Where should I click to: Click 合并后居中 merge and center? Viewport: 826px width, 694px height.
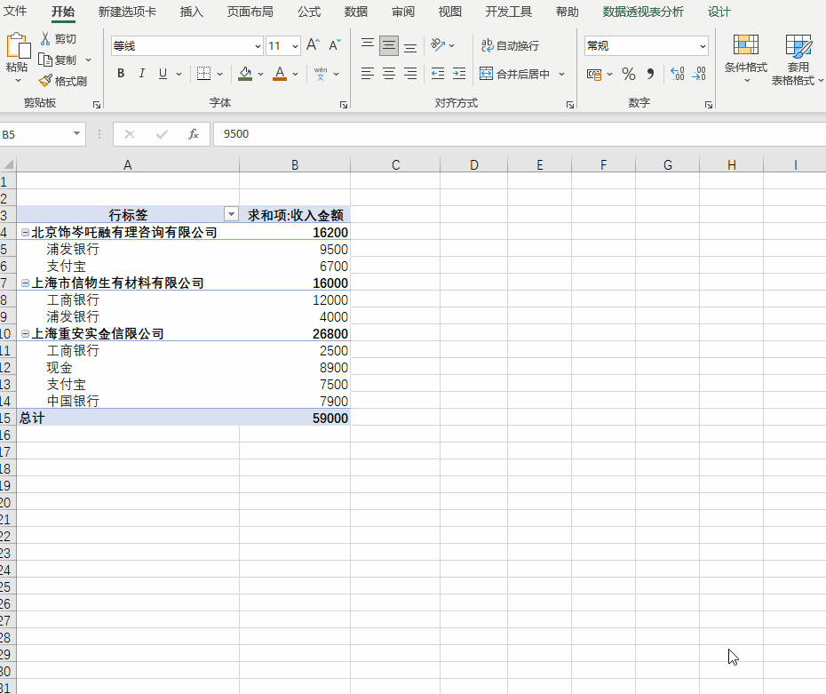[x=514, y=74]
